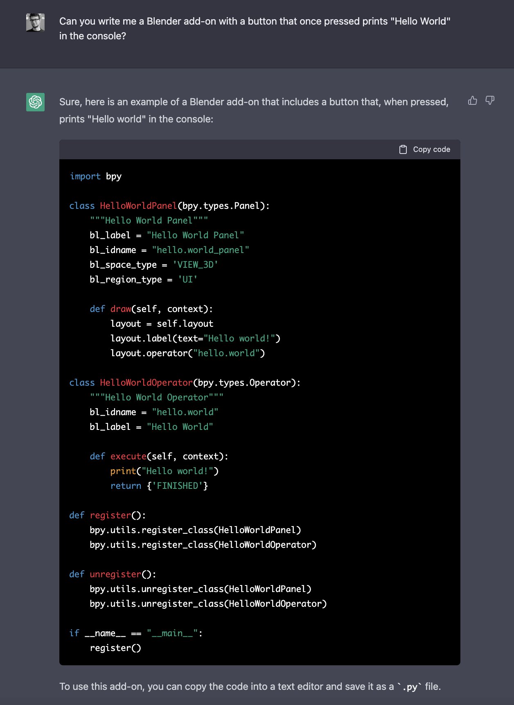Click the 'import bpy' code line
The image size is (514, 705).
96,176
